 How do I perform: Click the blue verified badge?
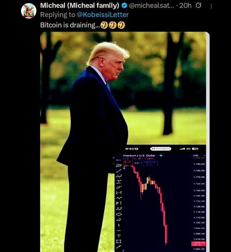coord(124,6)
